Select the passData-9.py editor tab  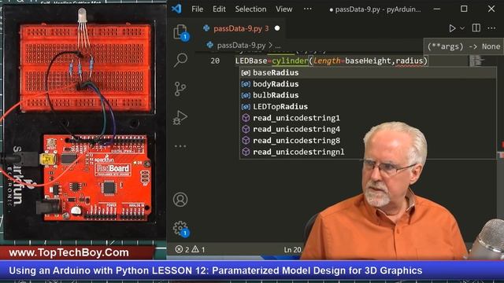click(x=241, y=28)
